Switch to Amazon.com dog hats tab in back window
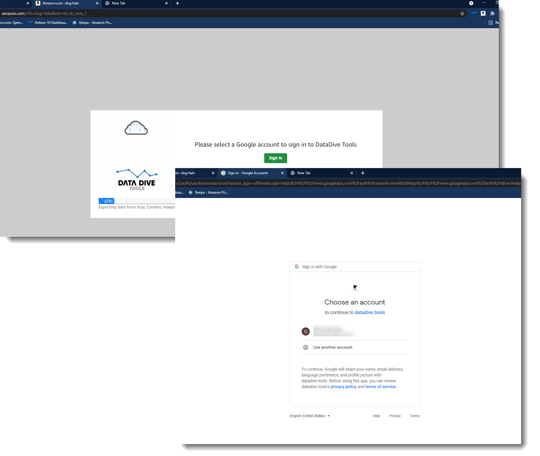The height and width of the screenshot is (456, 540). coord(67,3)
